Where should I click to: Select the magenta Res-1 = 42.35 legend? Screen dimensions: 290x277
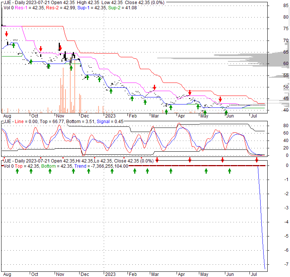[30, 8]
